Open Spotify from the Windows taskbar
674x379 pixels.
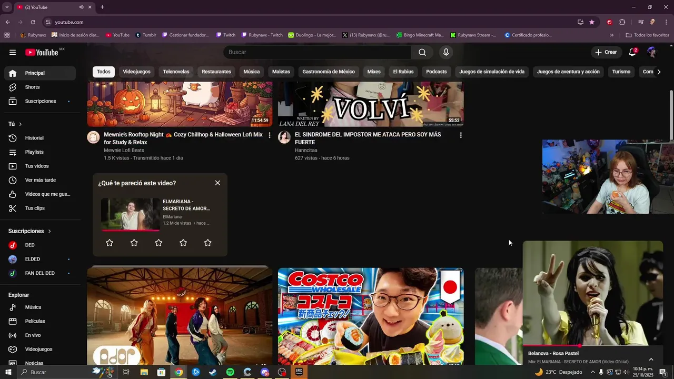(230, 372)
